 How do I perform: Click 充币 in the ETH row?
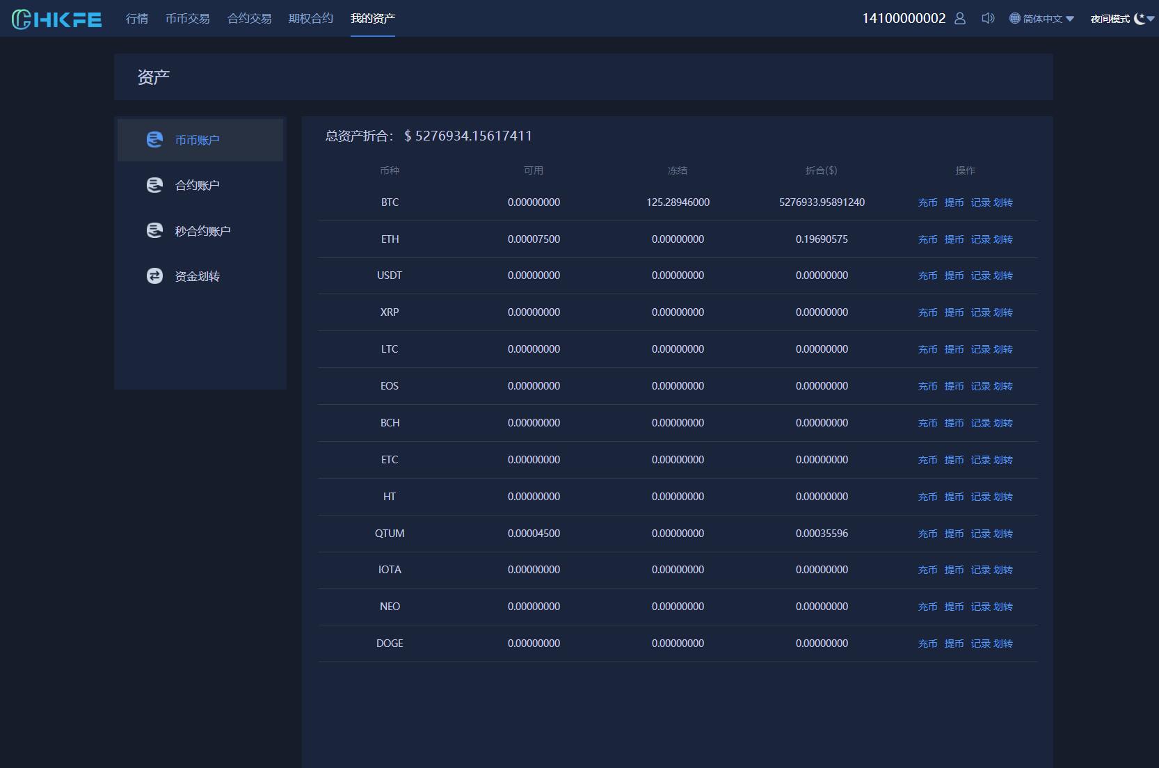(927, 239)
